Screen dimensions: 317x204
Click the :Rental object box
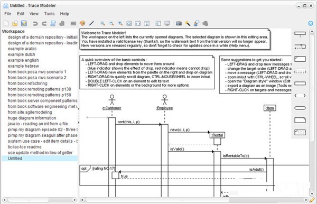point(217,135)
